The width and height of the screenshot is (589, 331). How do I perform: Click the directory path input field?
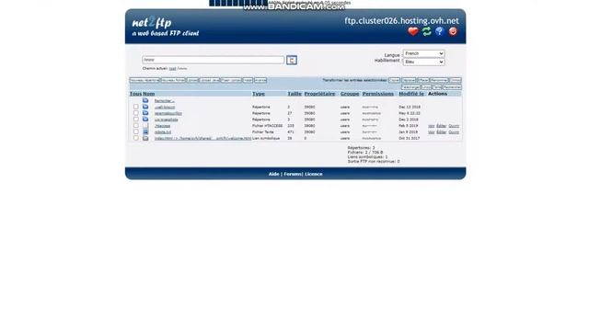tap(213, 60)
